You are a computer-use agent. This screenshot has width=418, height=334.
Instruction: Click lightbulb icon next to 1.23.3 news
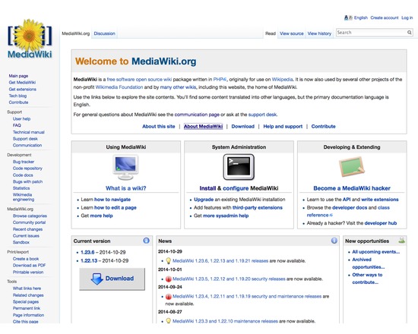(x=168, y=320)
